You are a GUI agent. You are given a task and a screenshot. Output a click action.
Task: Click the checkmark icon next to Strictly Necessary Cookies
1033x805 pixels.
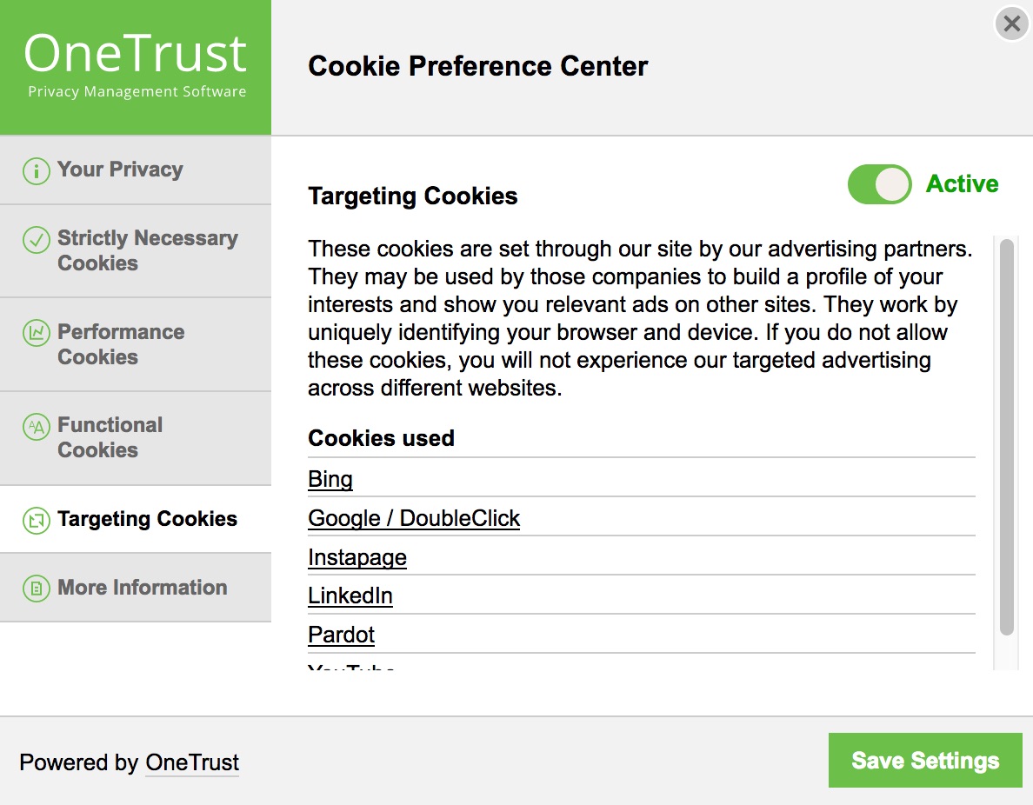36,239
